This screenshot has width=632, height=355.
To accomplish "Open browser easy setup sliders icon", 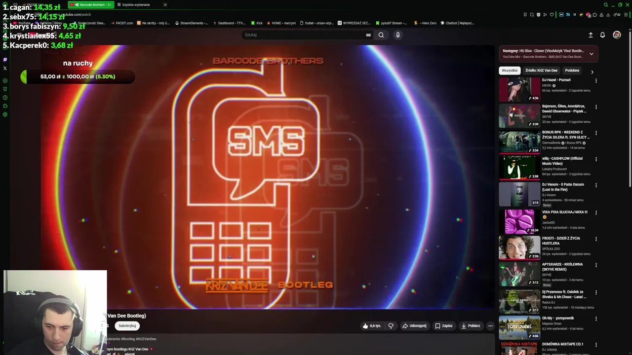I will coord(626,15).
